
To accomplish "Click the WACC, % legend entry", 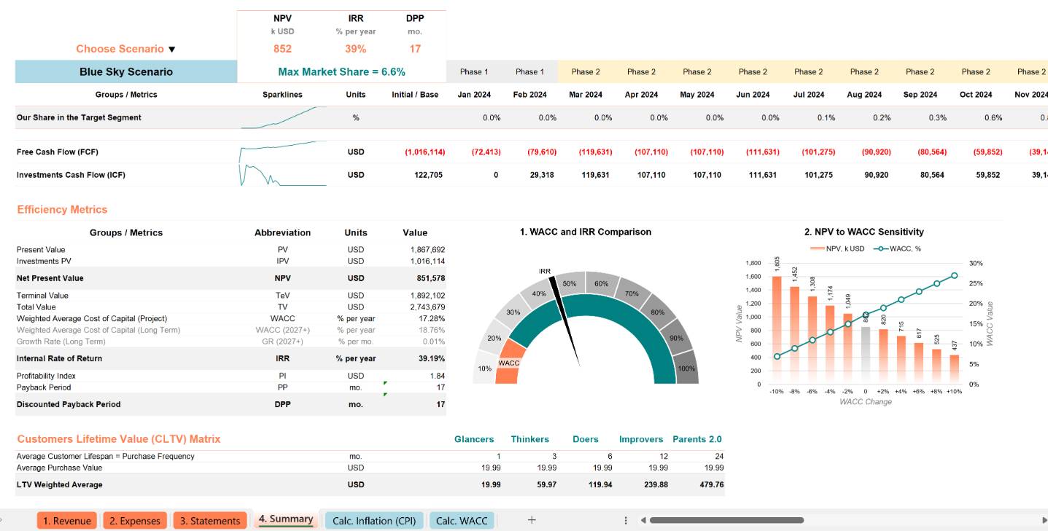I will [898, 248].
